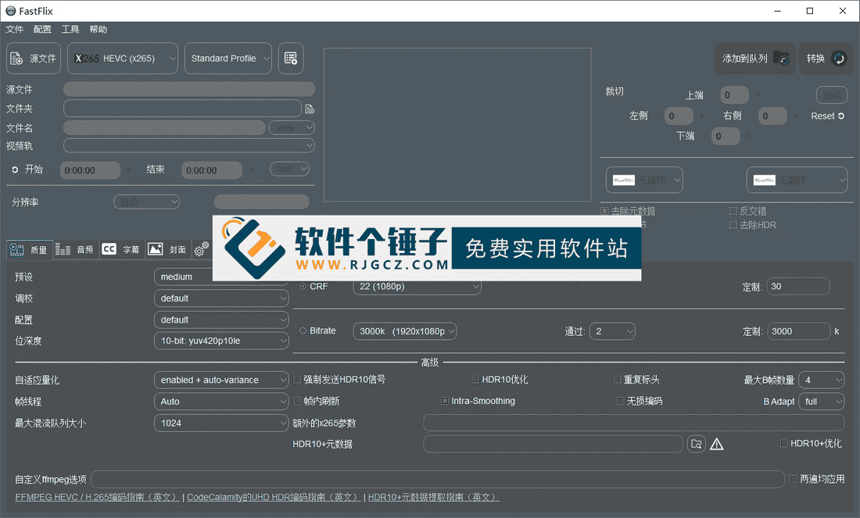Open the 工具 menu
Image resolution: width=860 pixels, height=518 pixels.
[70, 29]
